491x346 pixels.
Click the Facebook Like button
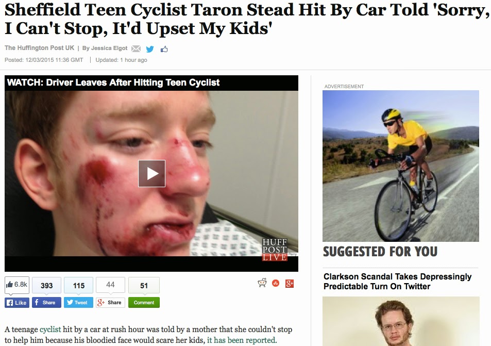point(17,303)
